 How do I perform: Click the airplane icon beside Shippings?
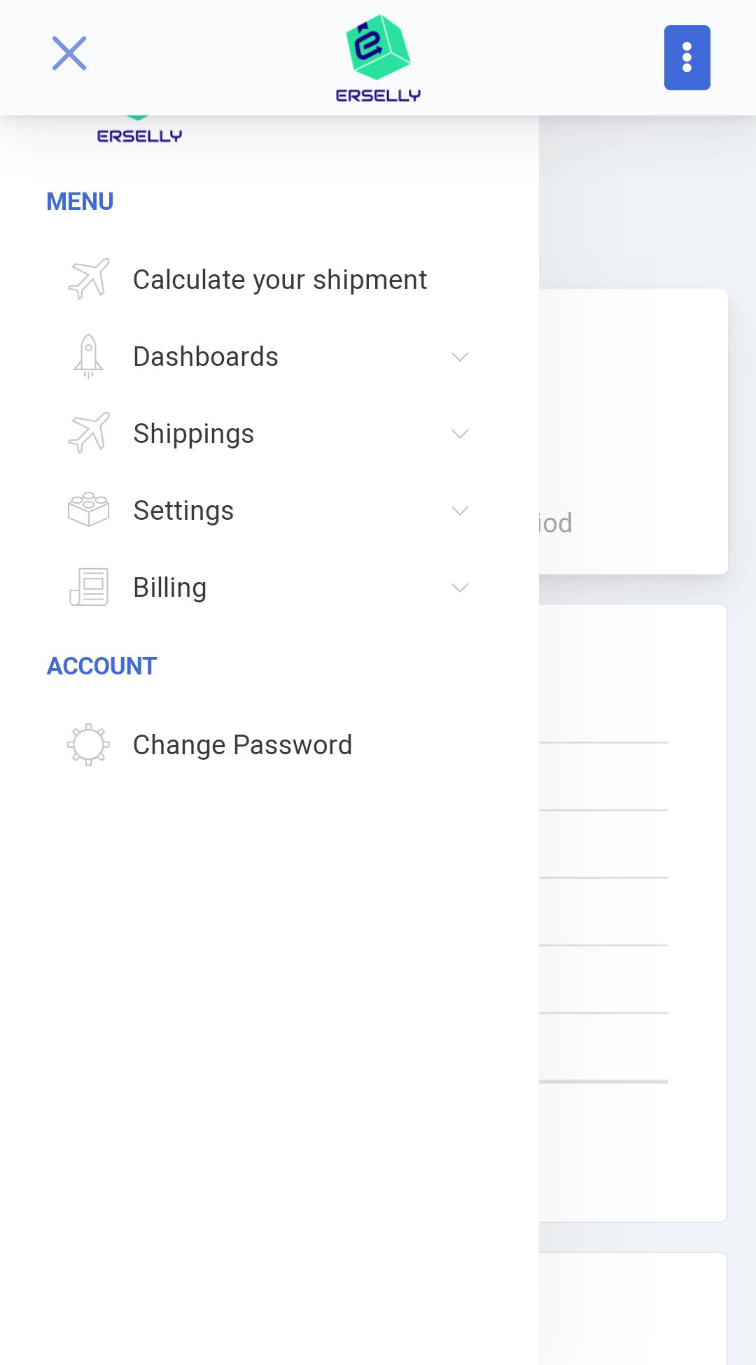89,433
